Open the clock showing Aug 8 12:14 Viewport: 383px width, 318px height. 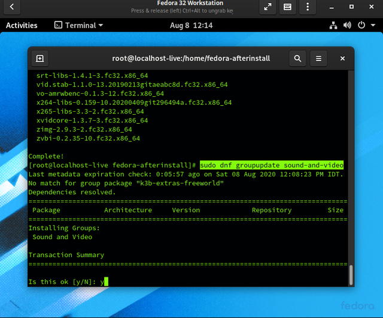pyautogui.click(x=191, y=25)
